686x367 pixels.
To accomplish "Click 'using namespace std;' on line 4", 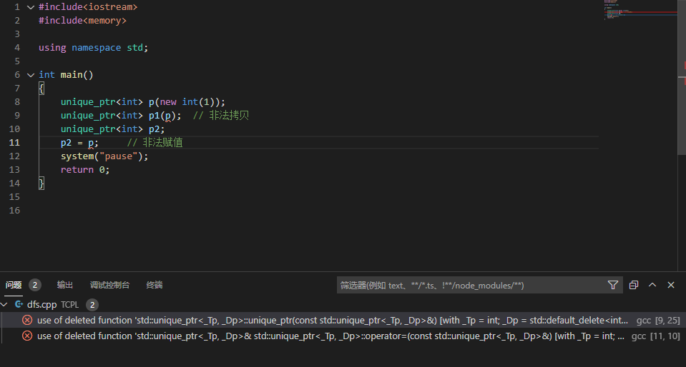I will pos(94,48).
